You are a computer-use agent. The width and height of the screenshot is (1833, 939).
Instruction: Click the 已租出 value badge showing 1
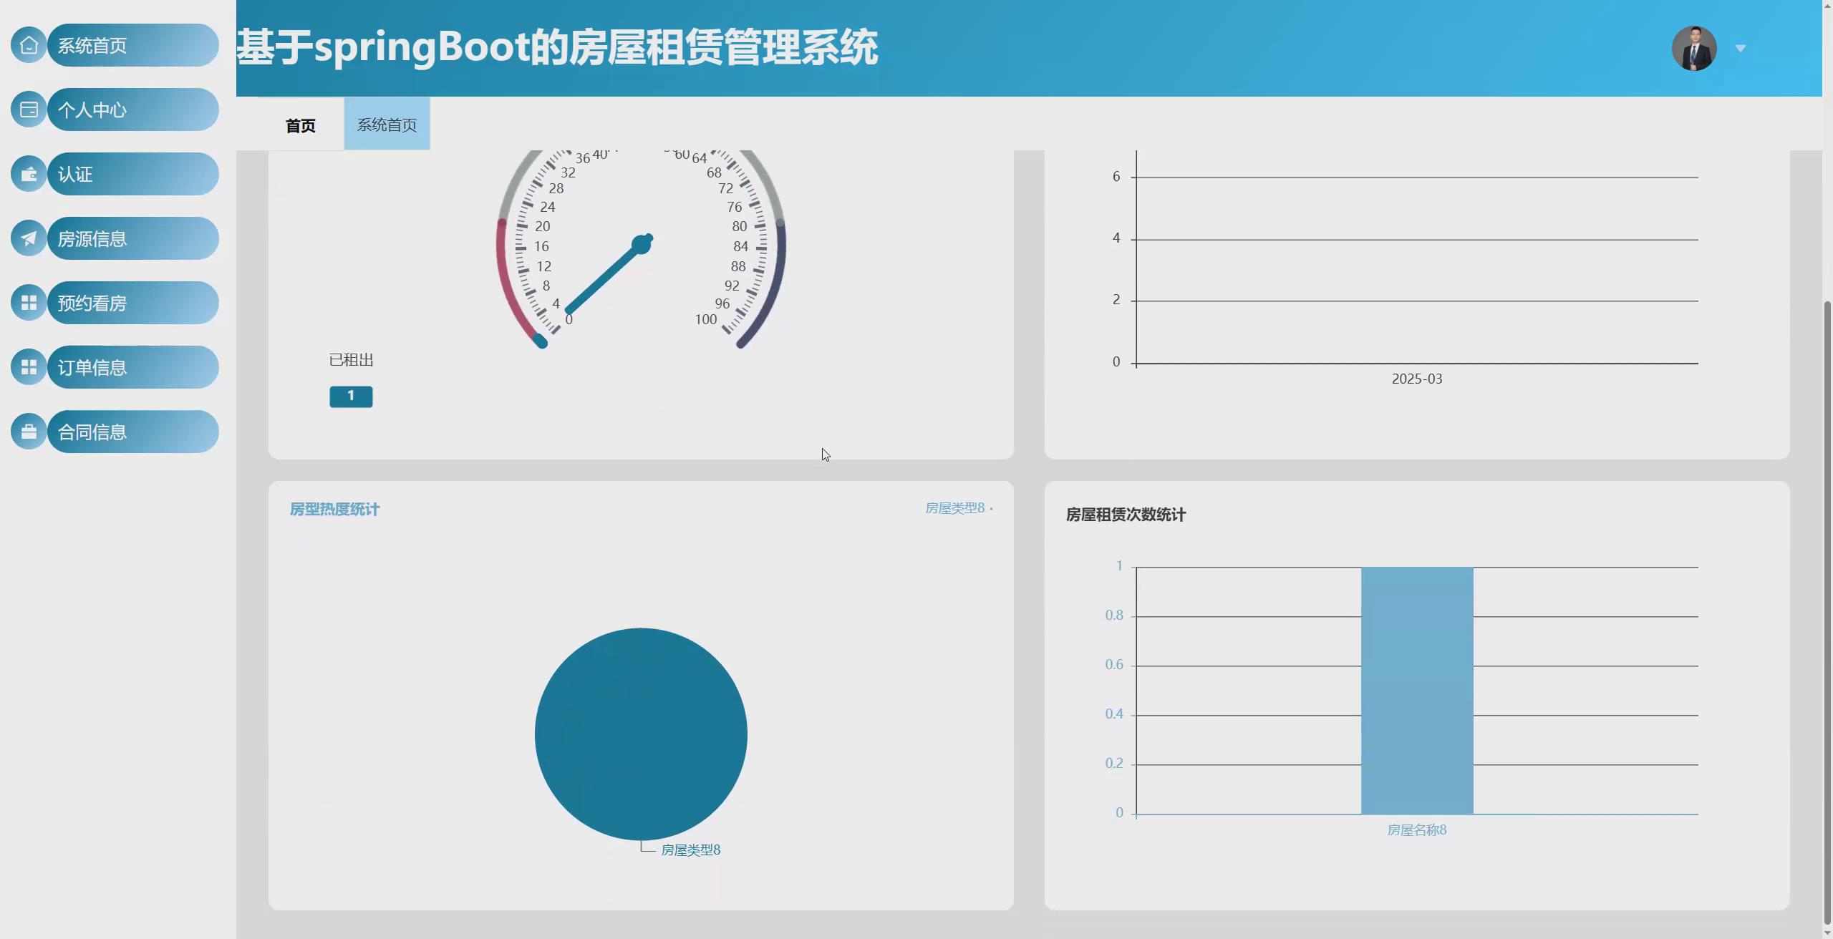click(x=351, y=396)
